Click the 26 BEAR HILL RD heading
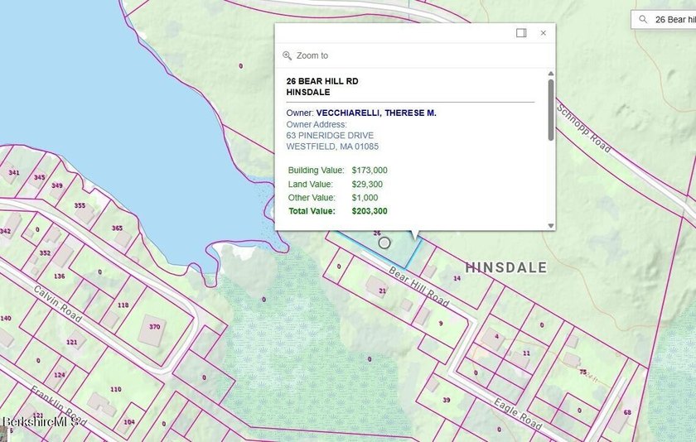This screenshot has height=442, width=696. (x=322, y=81)
